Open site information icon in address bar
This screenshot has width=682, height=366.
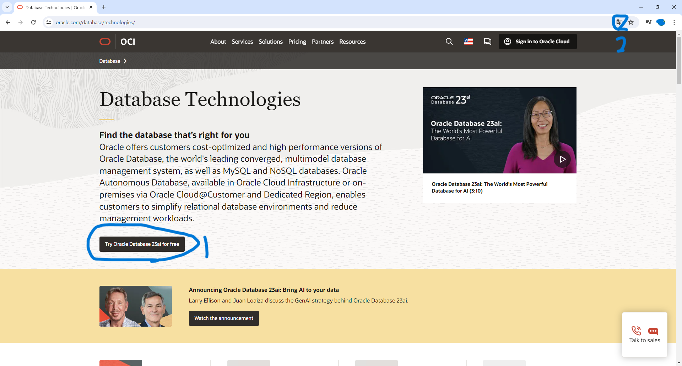point(49,22)
